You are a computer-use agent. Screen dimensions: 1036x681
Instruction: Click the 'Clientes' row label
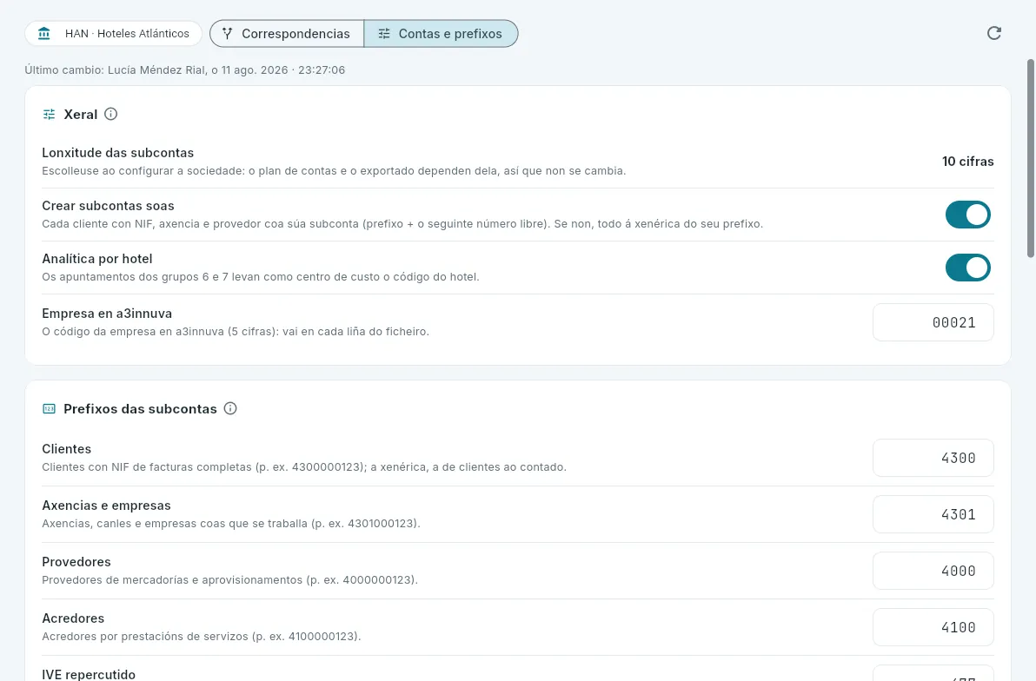pos(67,449)
